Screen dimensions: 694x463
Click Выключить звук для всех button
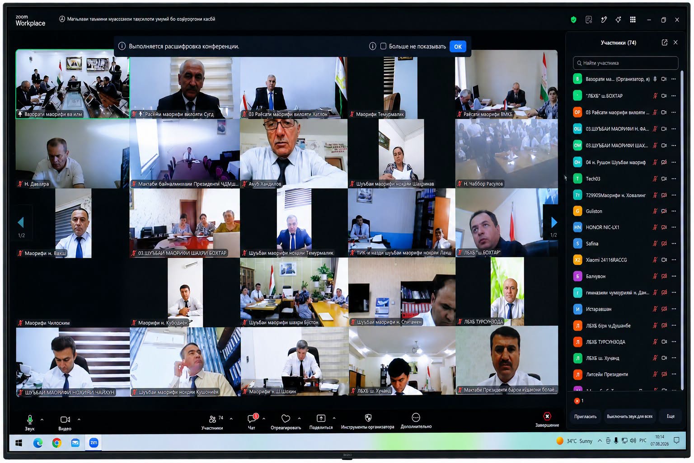point(629,416)
